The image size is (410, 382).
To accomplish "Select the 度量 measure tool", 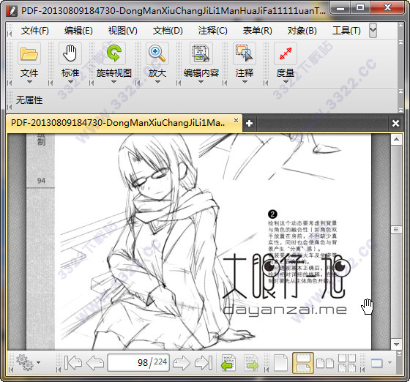I will click(286, 53).
